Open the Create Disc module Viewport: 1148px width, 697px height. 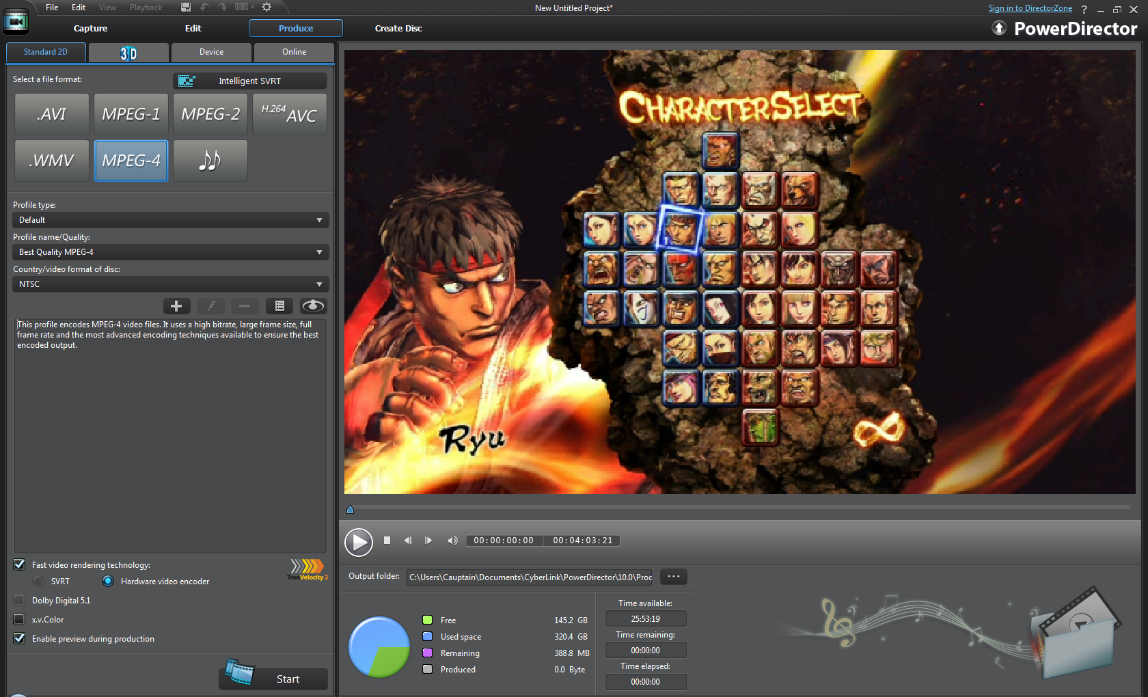398,29
